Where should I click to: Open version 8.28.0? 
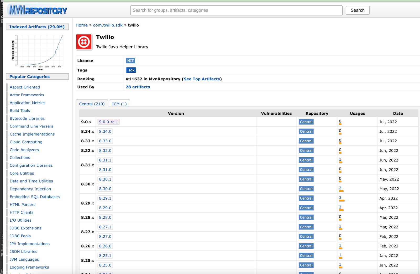(105, 217)
